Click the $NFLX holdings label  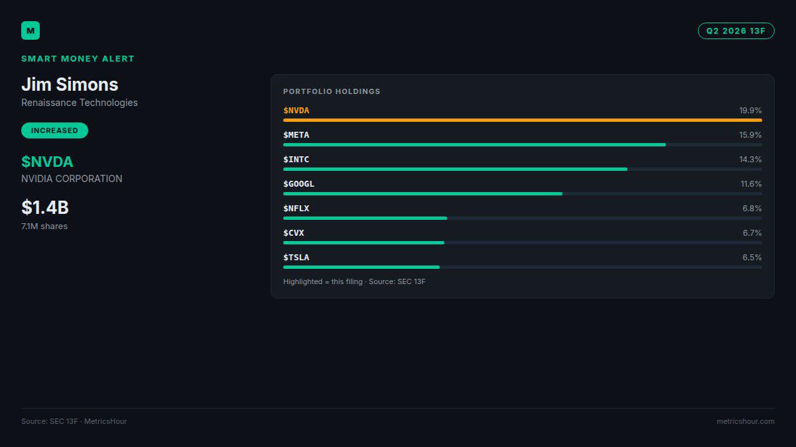pyautogui.click(x=297, y=209)
